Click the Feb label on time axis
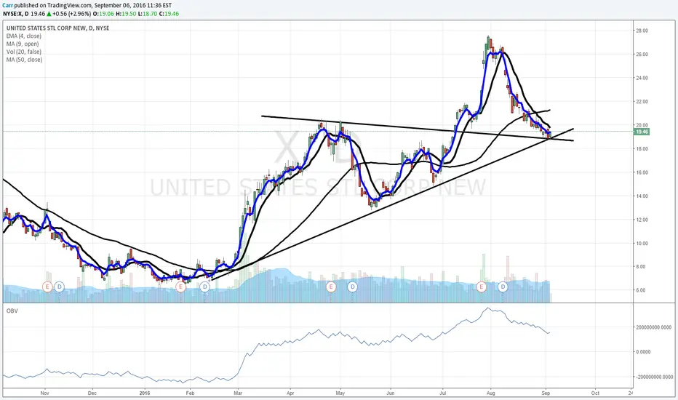The width and height of the screenshot is (678, 400). (190, 393)
